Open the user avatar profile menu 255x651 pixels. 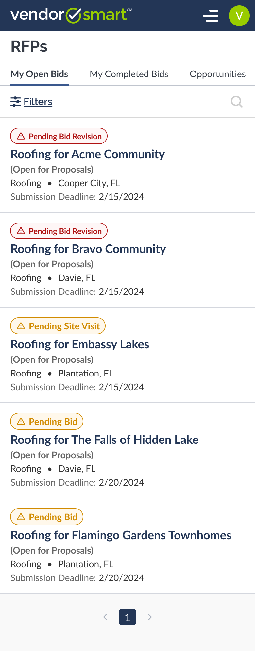(239, 16)
